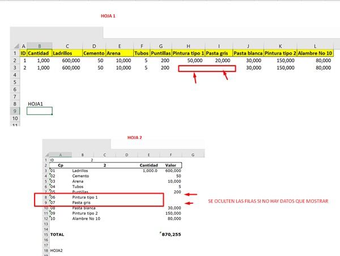
Task: Click the 'Pintura tipo 2' row label in Hoja 2
Action: pos(85,214)
